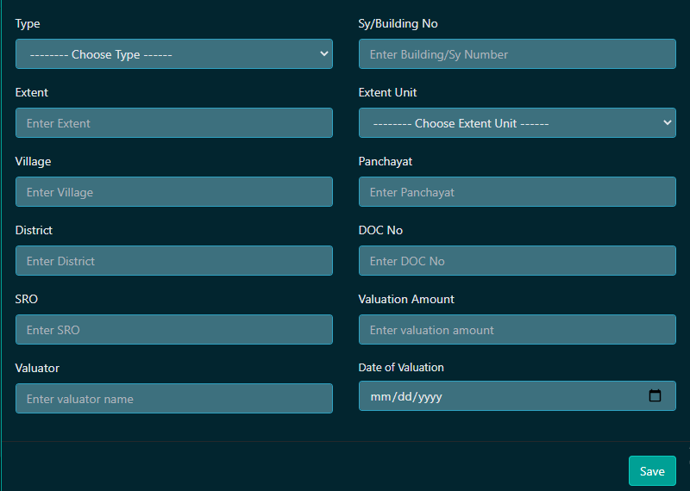Click the SRO label
The height and width of the screenshot is (491, 690).
click(x=27, y=299)
